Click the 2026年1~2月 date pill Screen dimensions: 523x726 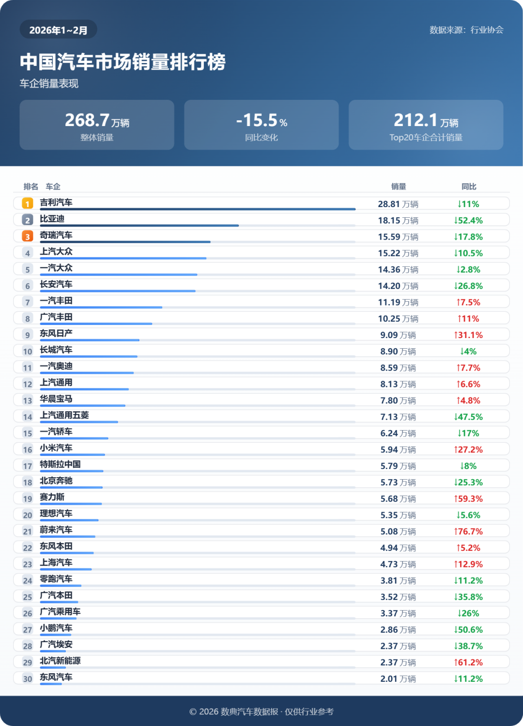[58, 30]
